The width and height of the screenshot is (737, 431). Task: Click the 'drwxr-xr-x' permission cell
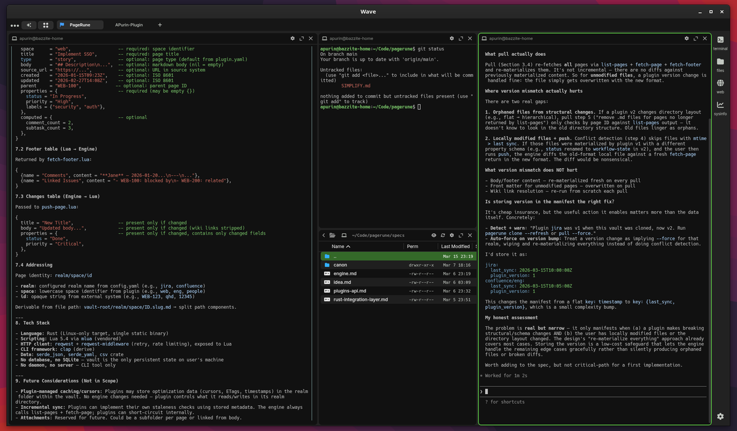(x=421, y=265)
